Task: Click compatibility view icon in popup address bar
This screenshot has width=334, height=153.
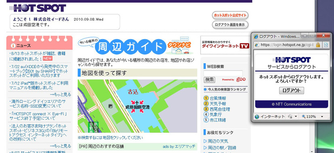Action: [x=326, y=45]
